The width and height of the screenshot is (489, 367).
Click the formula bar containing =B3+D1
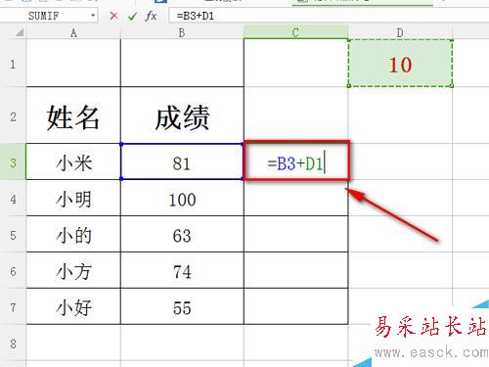328,16
